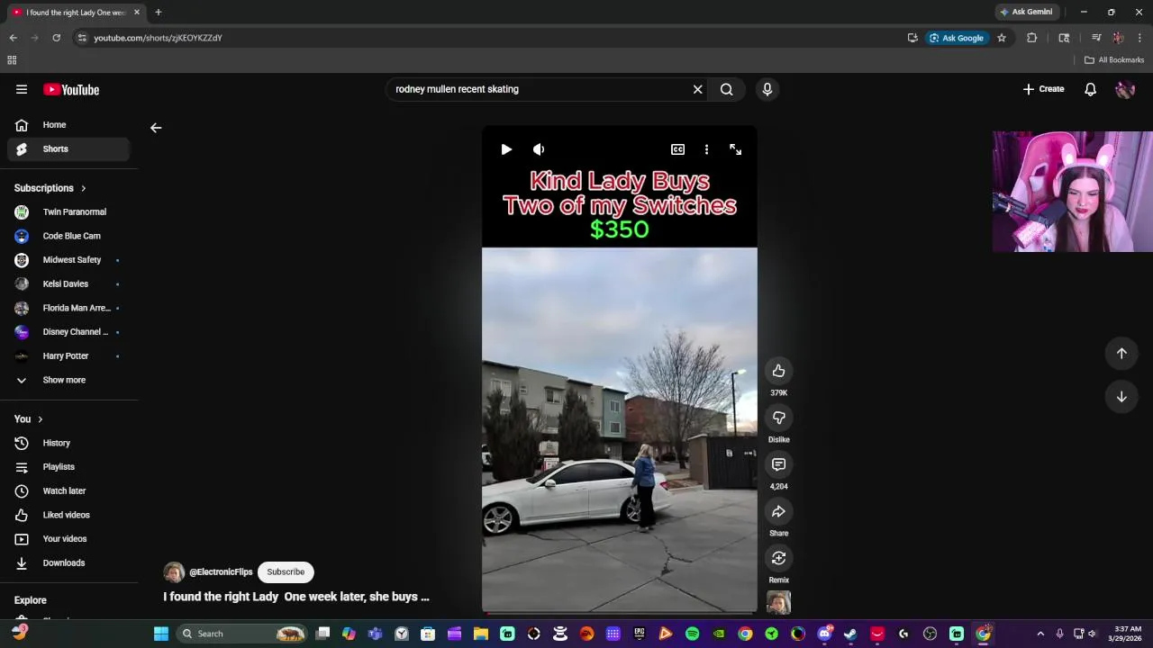1153x648 pixels.
Task: Go back using the left arrow near sidebar
Action: 156,128
